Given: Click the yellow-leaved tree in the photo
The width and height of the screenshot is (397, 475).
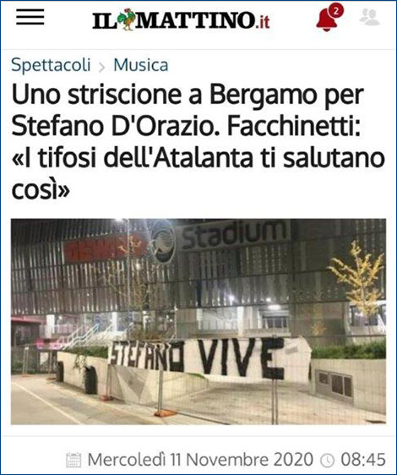Looking at the screenshot, I should pyautogui.click(x=358, y=278).
